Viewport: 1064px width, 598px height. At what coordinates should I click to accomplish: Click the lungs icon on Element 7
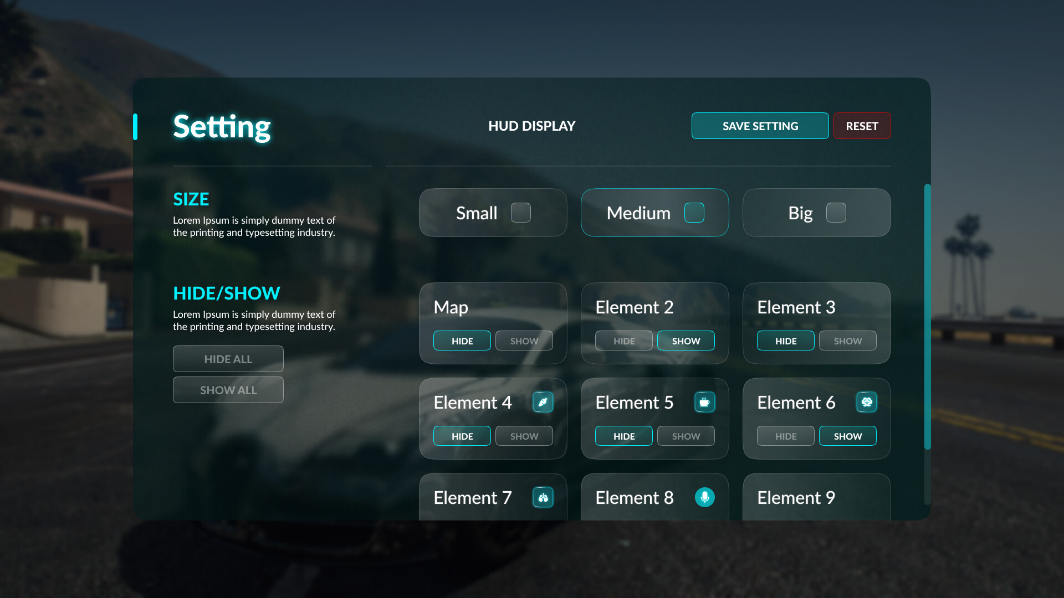click(x=543, y=497)
